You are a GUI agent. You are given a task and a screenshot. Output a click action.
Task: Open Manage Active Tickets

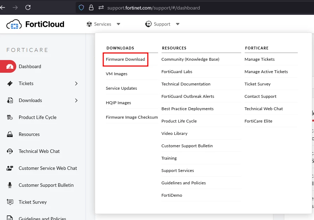[266, 72]
